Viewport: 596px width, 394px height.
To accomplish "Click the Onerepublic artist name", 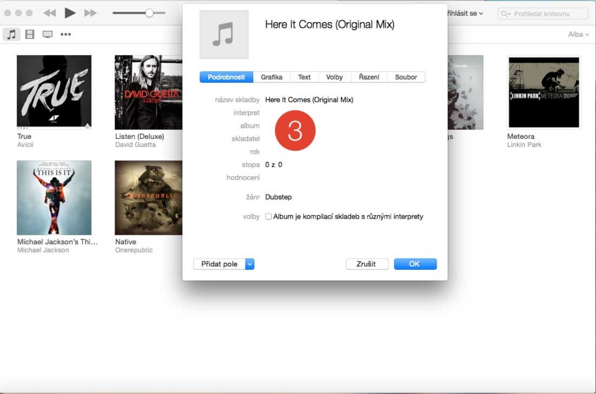I will (x=134, y=250).
